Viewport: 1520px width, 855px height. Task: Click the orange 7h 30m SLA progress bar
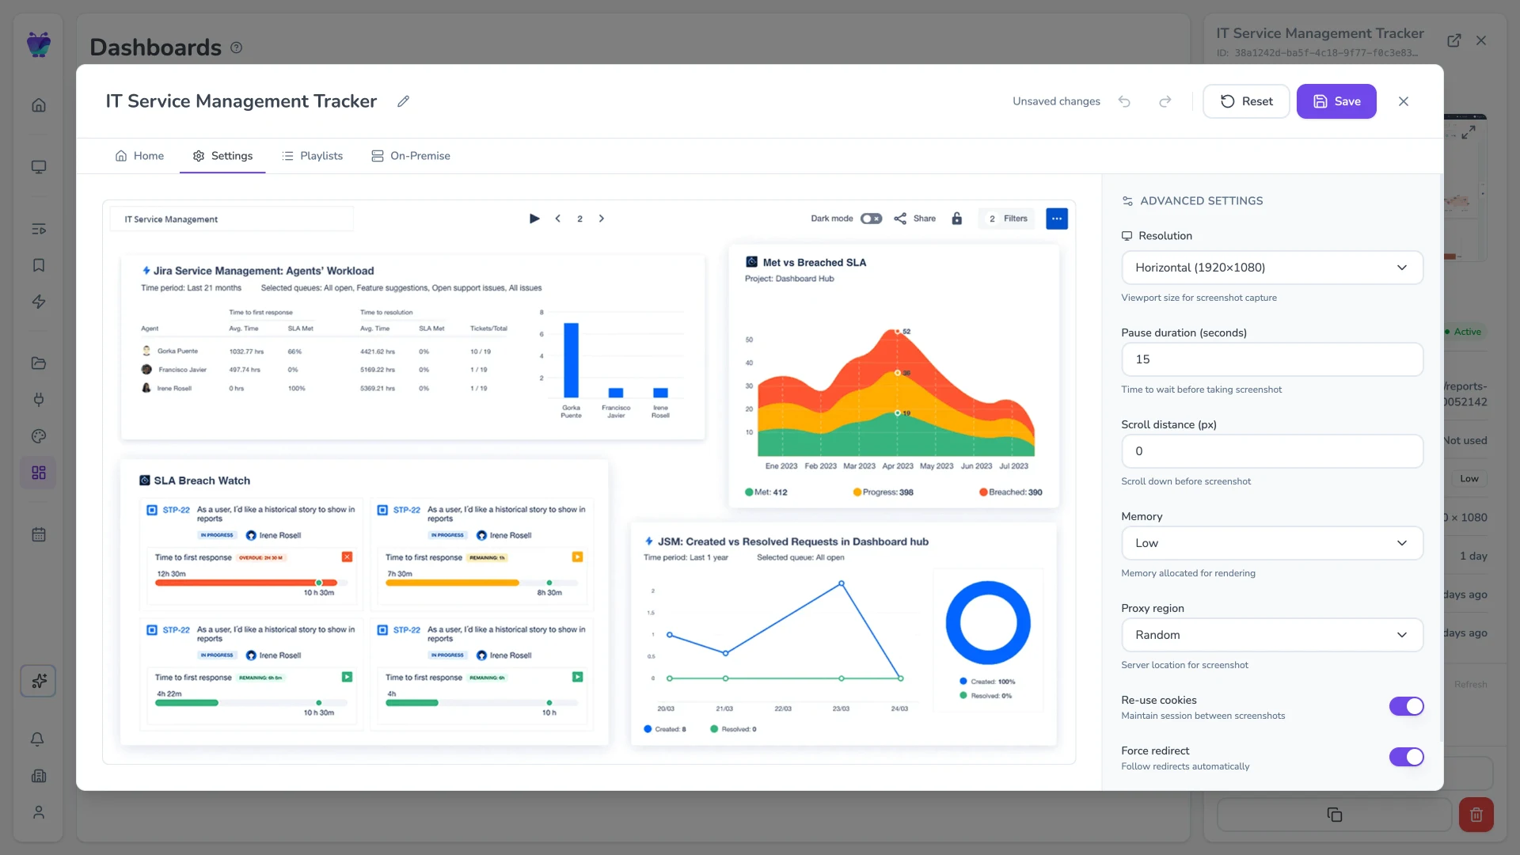[453, 583]
